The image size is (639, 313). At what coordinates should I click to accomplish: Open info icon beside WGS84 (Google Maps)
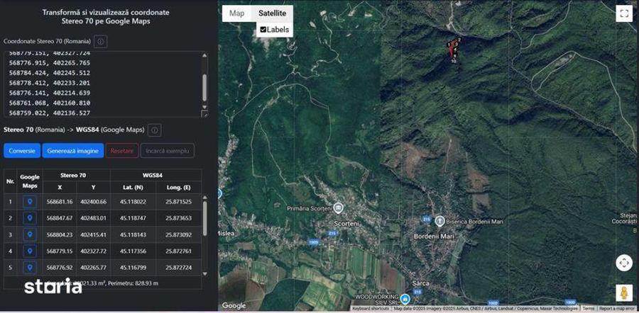(155, 130)
